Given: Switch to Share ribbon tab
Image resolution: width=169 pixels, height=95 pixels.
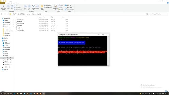Looking at the screenshot, I should point(13,3).
